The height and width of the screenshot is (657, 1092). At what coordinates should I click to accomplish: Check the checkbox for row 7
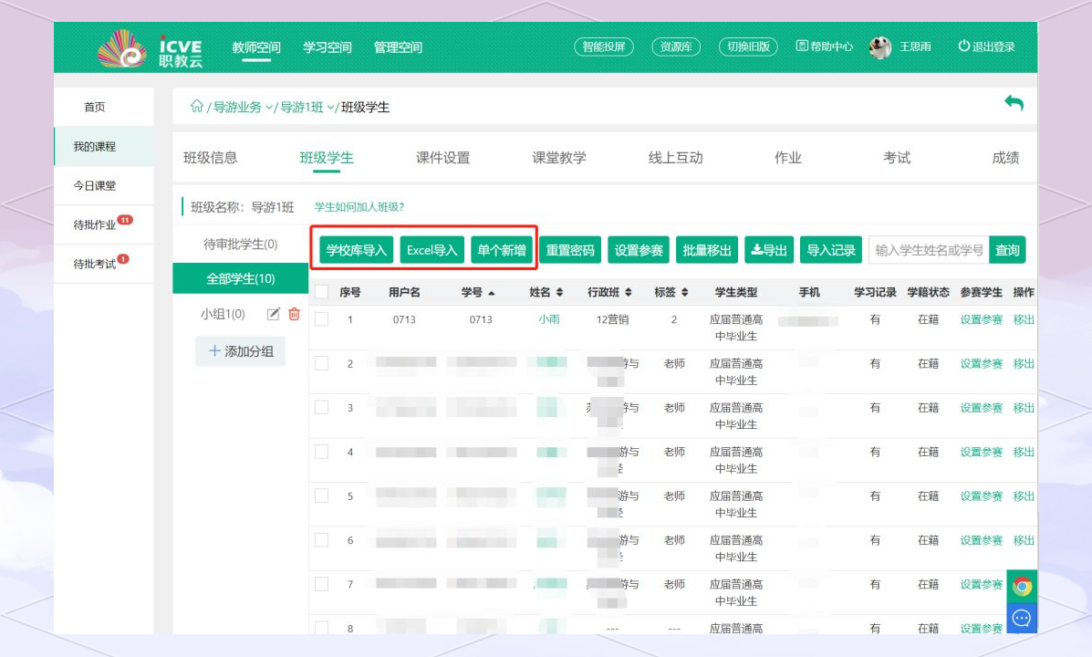[322, 584]
